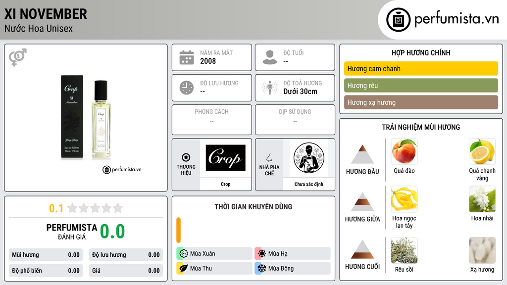Click the Mùa Xuân flower icon

[184, 254]
